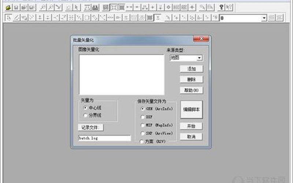Click the 取消 cancel button
The height and width of the screenshot is (183, 293).
pyautogui.click(x=191, y=137)
